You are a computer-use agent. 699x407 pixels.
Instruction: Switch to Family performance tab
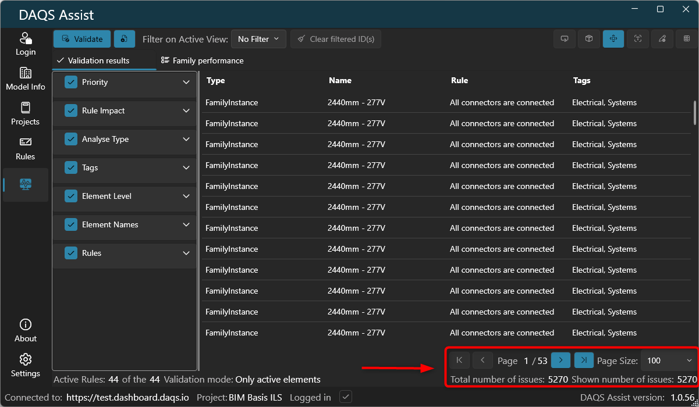pyautogui.click(x=202, y=60)
